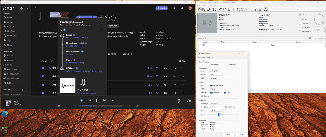Viewport: 326px width, 137px height.
Task: Switch to CREDITS tab in Roon
Action: 112,54
